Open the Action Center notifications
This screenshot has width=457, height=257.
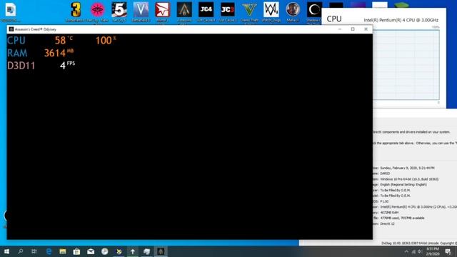coord(448,251)
